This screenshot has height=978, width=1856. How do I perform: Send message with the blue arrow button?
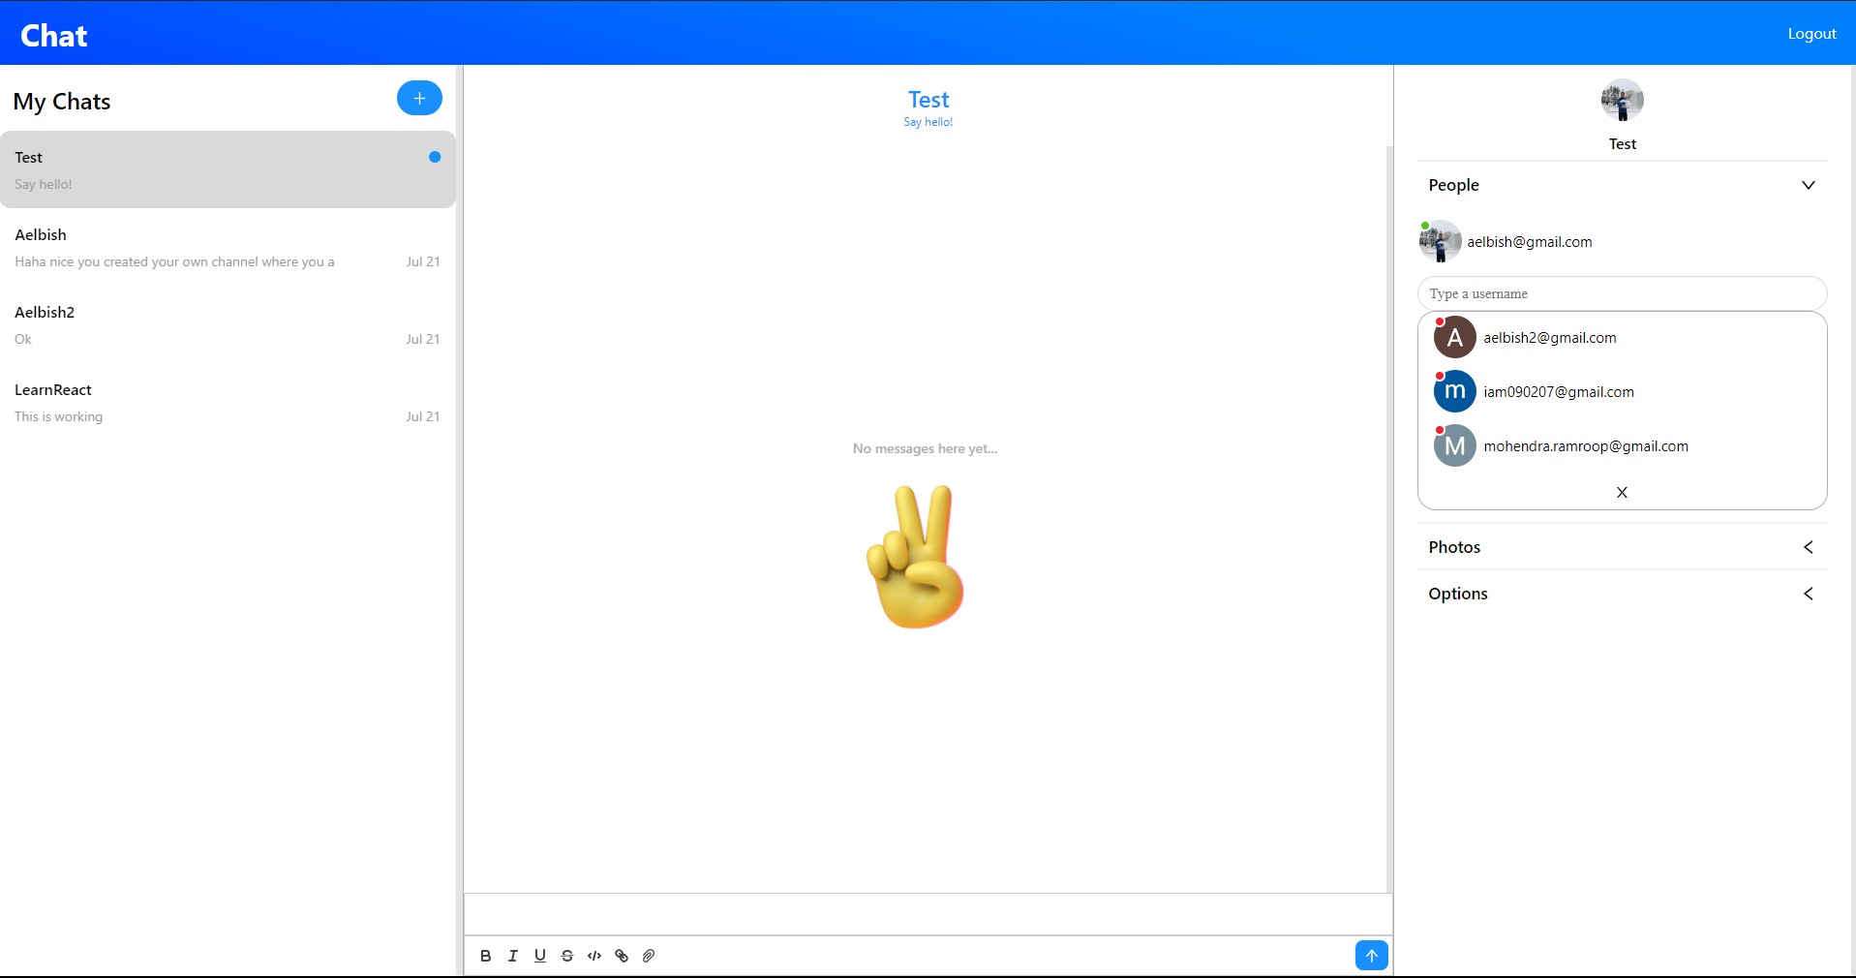click(x=1371, y=956)
